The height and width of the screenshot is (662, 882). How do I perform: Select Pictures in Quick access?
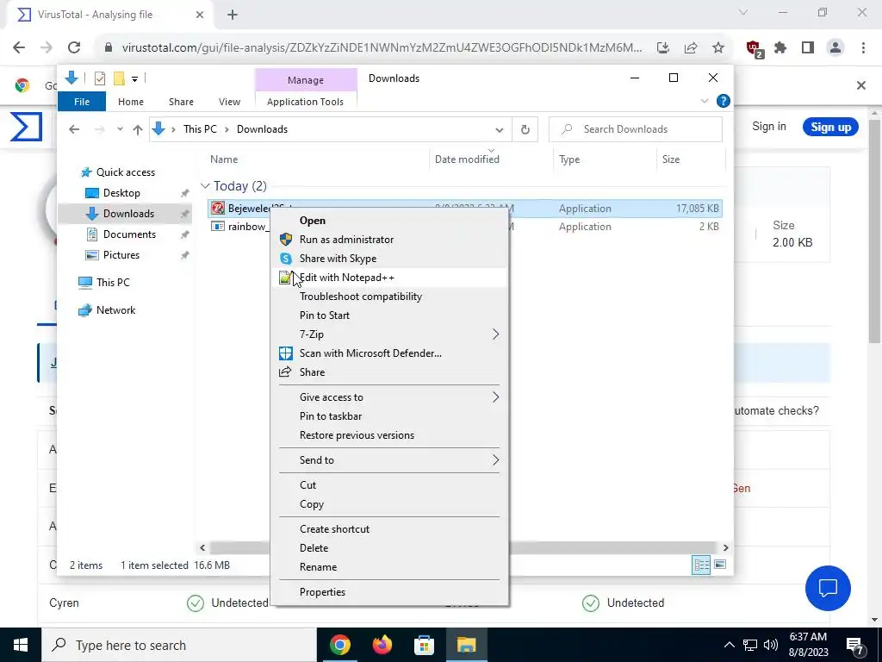(121, 255)
